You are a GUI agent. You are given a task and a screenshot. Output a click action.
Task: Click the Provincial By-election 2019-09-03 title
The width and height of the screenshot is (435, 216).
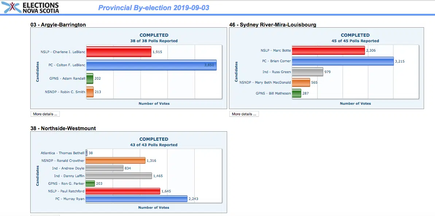pos(154,8)
